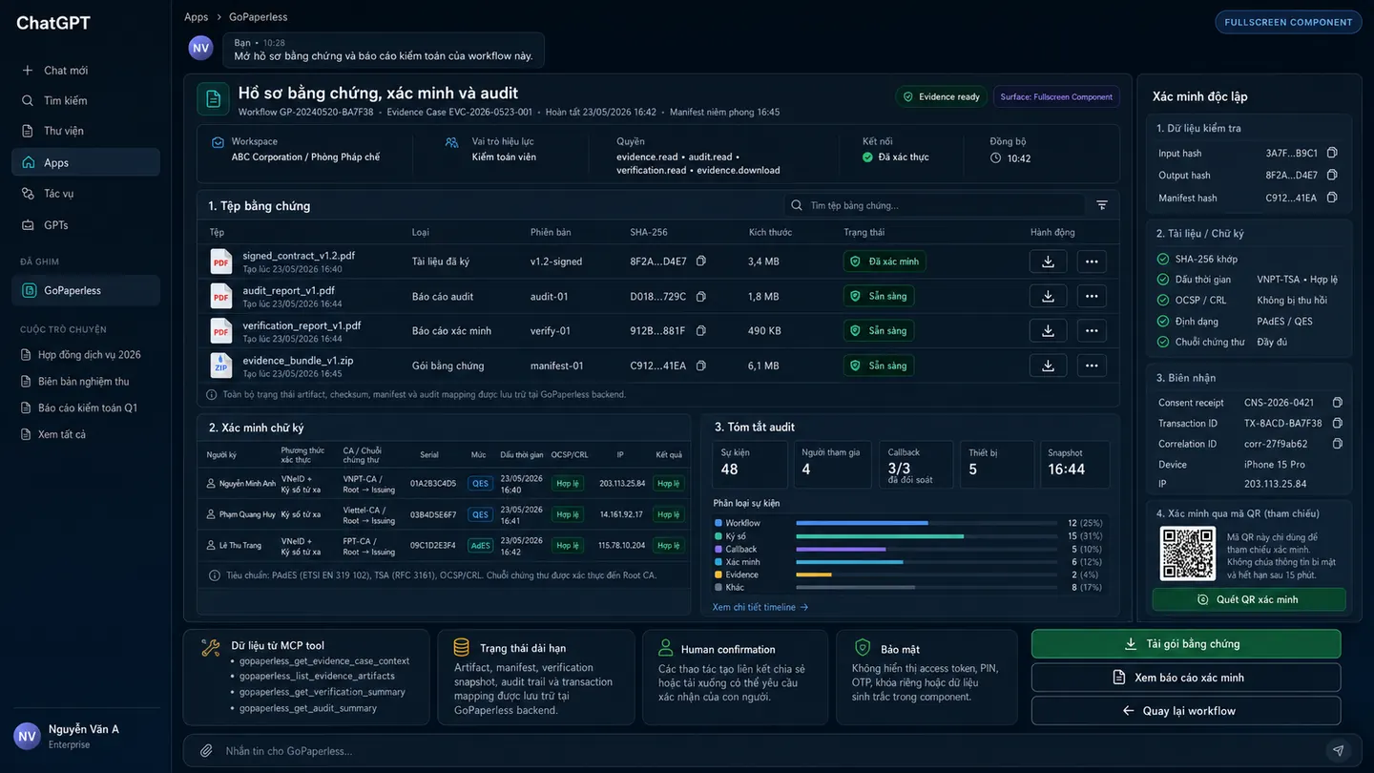Screen dimensions: 1374x773
Task: Open more actions for evidence_bundle_v1.zip
Action: click(x=1092, y=366)
